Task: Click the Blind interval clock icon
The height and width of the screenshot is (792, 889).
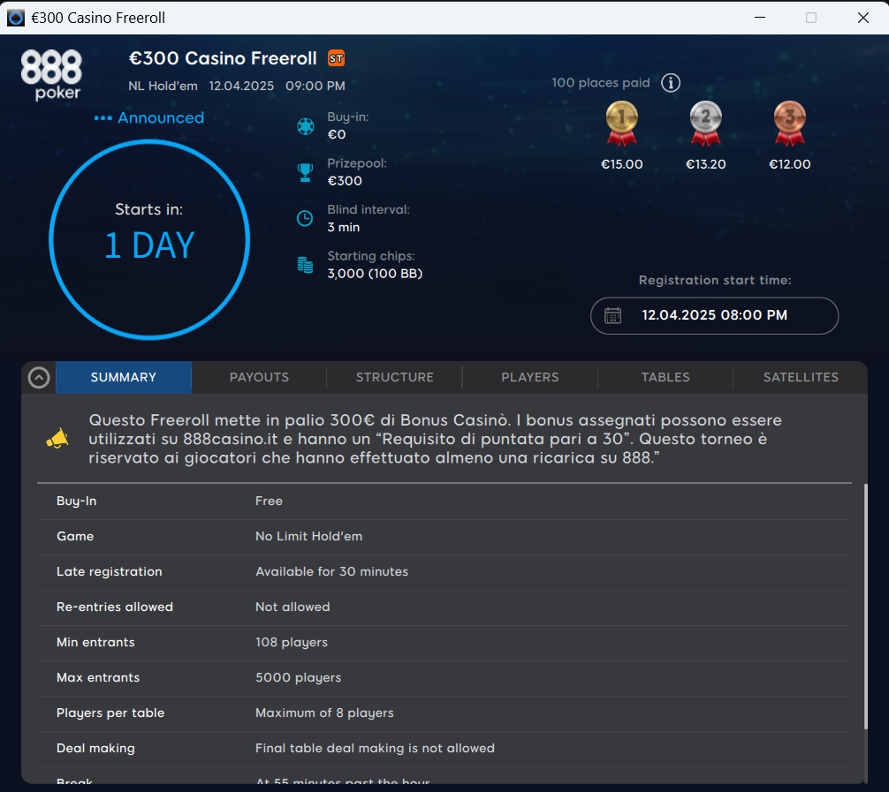Action: pos(305,218)
